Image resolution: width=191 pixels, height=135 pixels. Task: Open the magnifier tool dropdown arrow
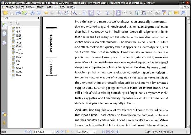80,13
